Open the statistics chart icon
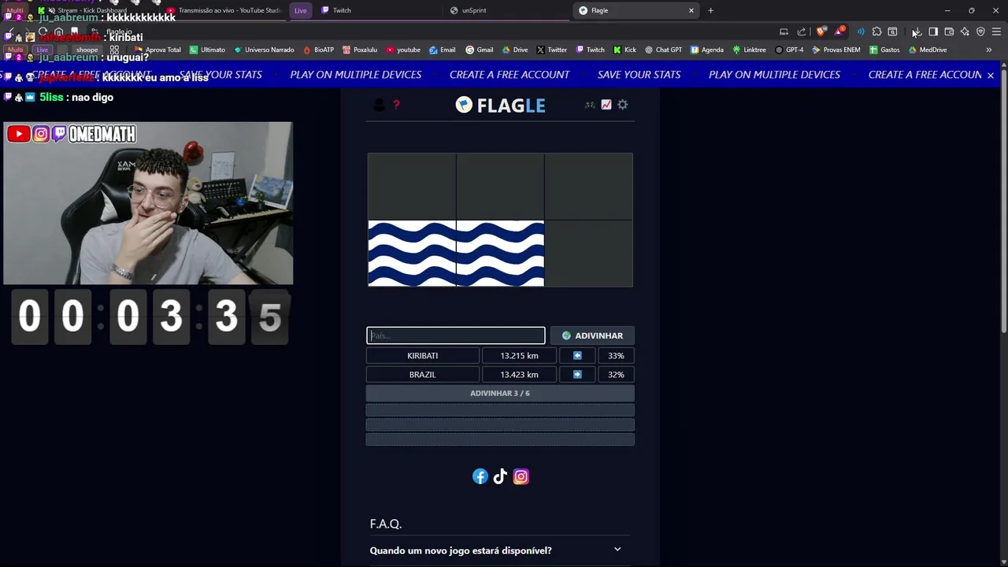The height and width of the screenshot is (567, 1008). click(x=606, y=105)
